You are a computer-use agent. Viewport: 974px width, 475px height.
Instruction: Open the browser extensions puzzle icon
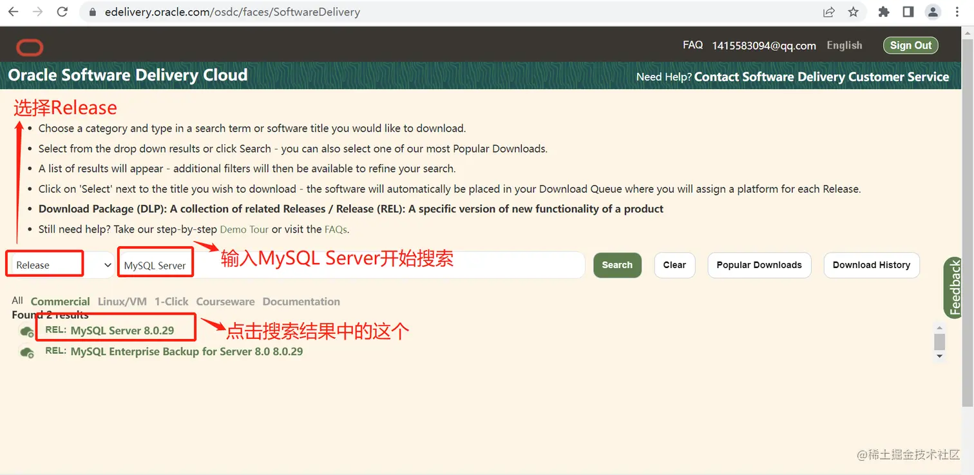tap(884, 12)
